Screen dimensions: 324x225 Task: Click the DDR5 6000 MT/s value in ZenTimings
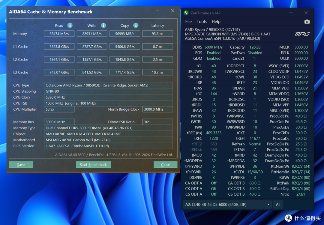[214, 47]
